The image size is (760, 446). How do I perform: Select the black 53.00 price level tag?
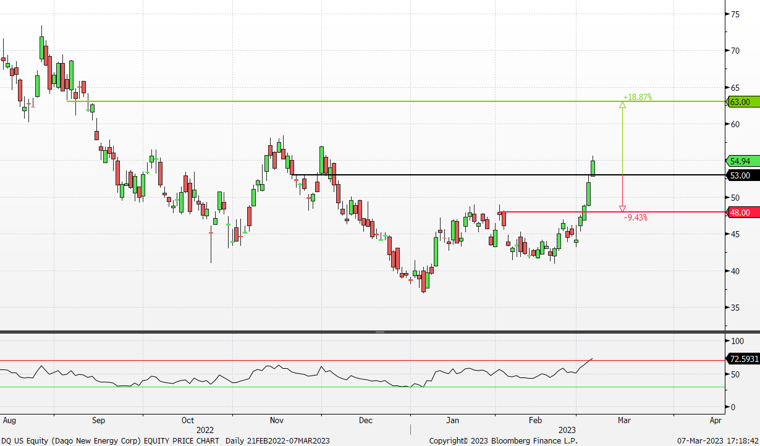743,175
